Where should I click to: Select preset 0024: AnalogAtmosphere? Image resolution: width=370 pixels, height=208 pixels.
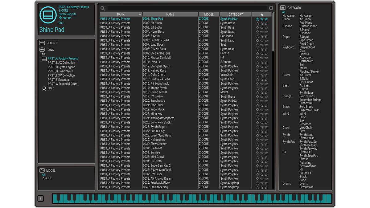tap(158, 118)
